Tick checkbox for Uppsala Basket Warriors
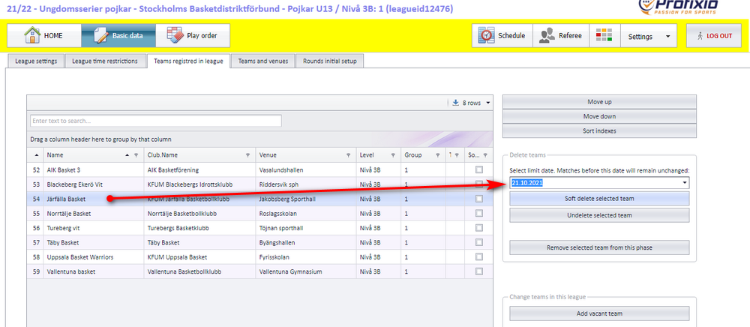The image size is (750, 327). pyautogui.click(x=479, y=256)
